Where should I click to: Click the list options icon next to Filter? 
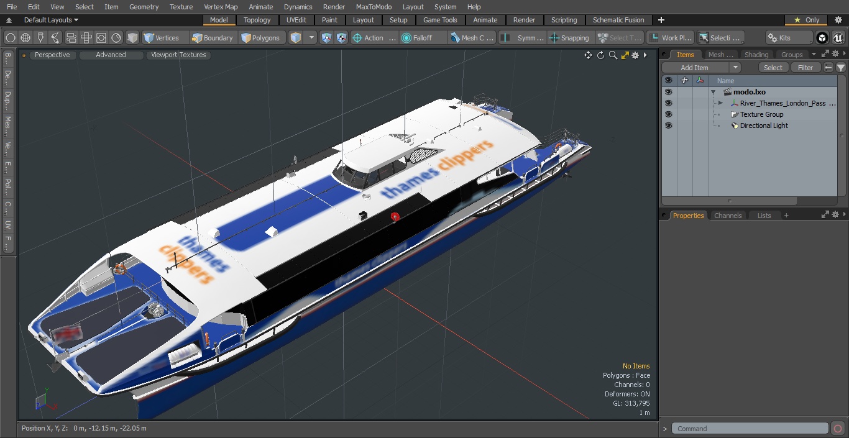(x=828, y=68)
